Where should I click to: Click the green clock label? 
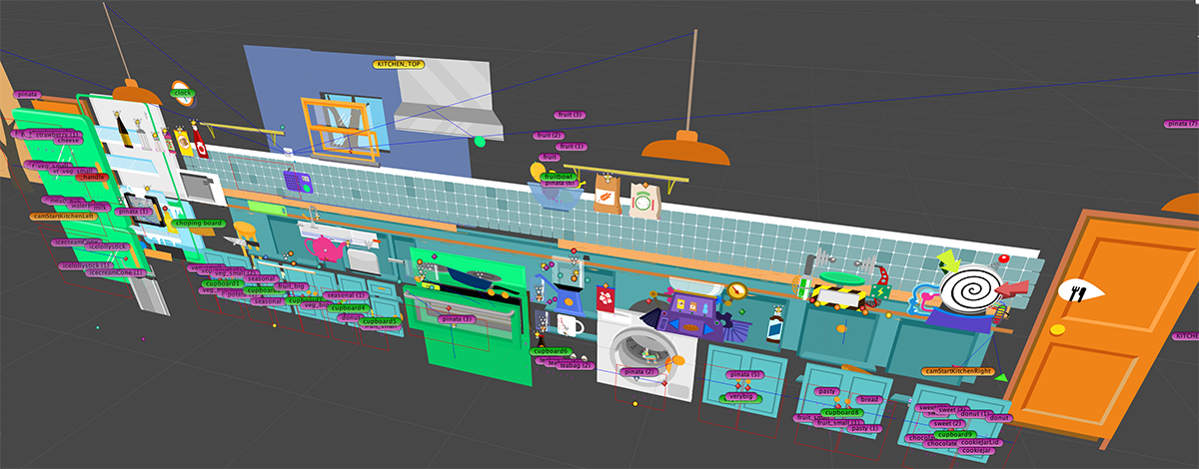click(x=182, y=94)
